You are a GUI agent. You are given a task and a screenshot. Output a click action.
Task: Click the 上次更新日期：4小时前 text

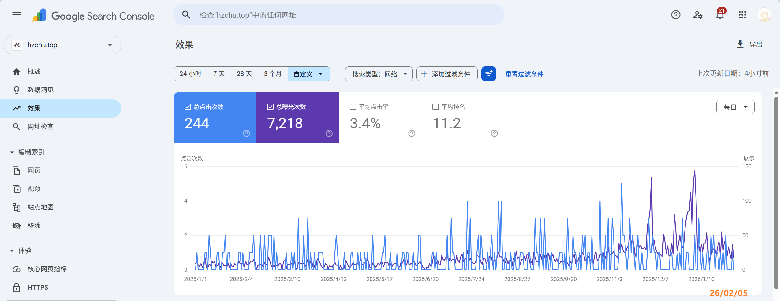pos(732,73)
